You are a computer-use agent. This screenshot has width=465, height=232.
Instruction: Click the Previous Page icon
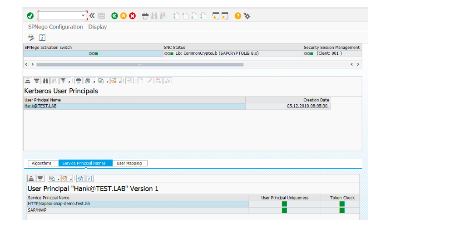185,16
